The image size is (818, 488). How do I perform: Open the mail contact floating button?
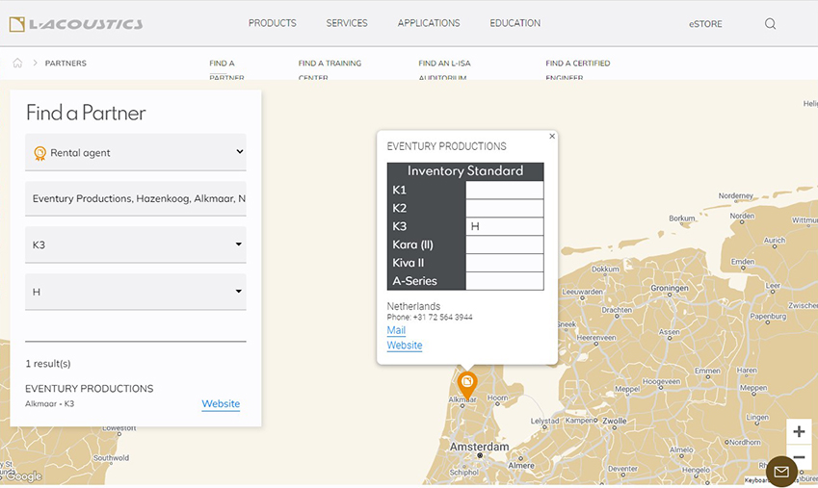point(781,471)
